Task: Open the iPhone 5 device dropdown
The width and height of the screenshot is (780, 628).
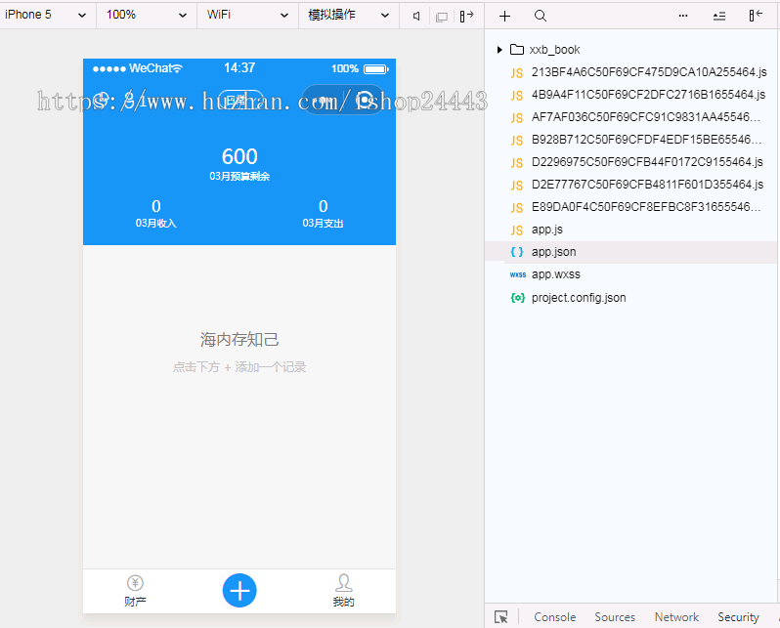Action: (x=46, y=15)
